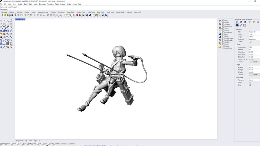Click the blue Render sphere in Standard toolbar
The width and height of the screenshot is (260, 146).
coord(90,15)
